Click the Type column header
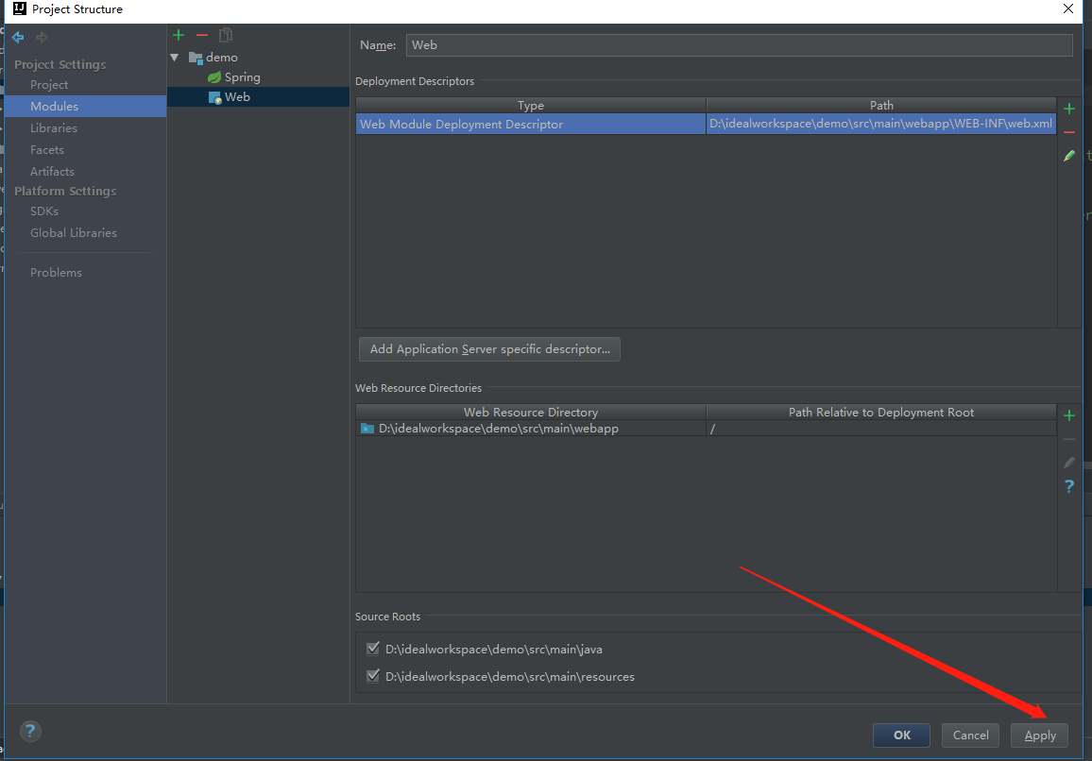Viewport: 1092px width, 761px height. 531,105
